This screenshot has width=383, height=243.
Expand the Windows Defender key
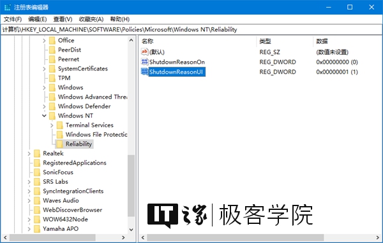click(44, 106)
